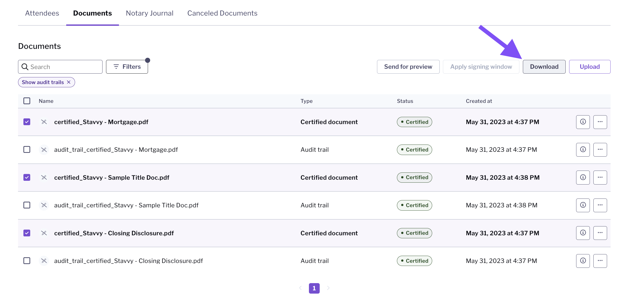Viewport: 627px width, 303px height.
Task: Toggle the select-all checkbox in table header
Action: point(27,101)
